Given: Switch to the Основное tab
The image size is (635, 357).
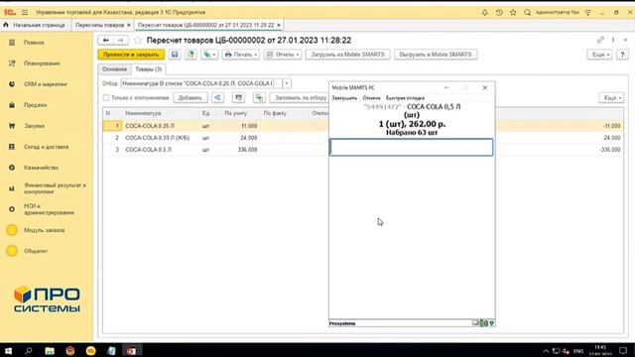Looking at the screenshot, I should point(114,69).
